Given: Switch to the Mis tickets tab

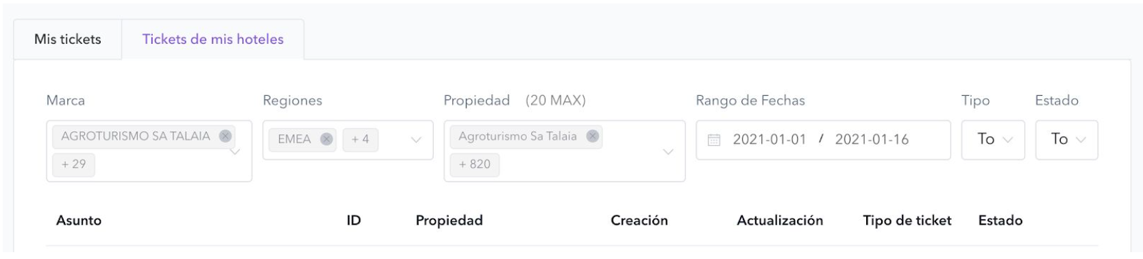Looking at the screenshot, I should point(68,39).
